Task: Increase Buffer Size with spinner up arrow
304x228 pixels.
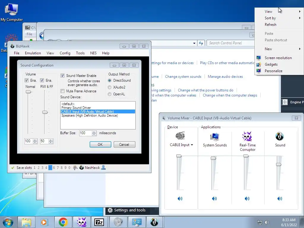Action: point(94,132)
